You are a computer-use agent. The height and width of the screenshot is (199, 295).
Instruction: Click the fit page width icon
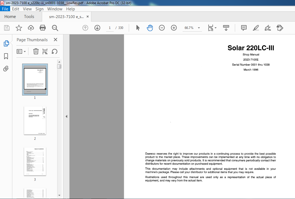coord(211,28)
